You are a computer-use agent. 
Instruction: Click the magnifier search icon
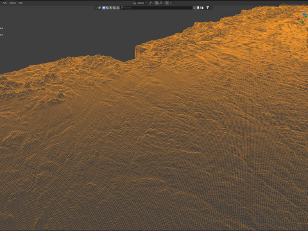point(122,8)
